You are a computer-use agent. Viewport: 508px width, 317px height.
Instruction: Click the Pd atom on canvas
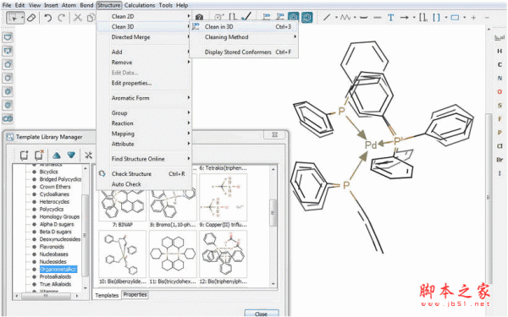coord(371,145)
